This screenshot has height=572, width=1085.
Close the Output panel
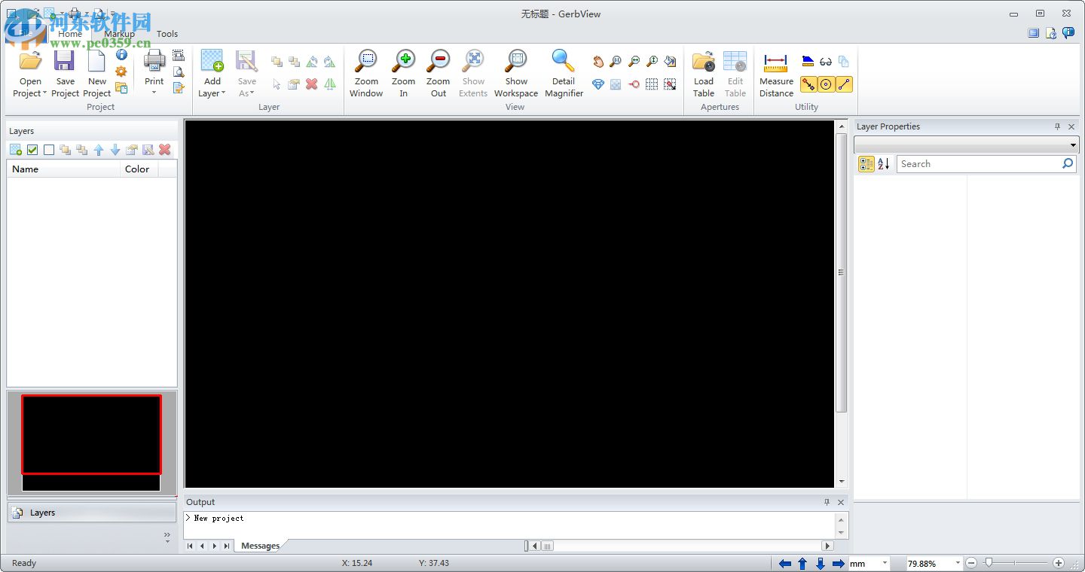coord(841,502)
